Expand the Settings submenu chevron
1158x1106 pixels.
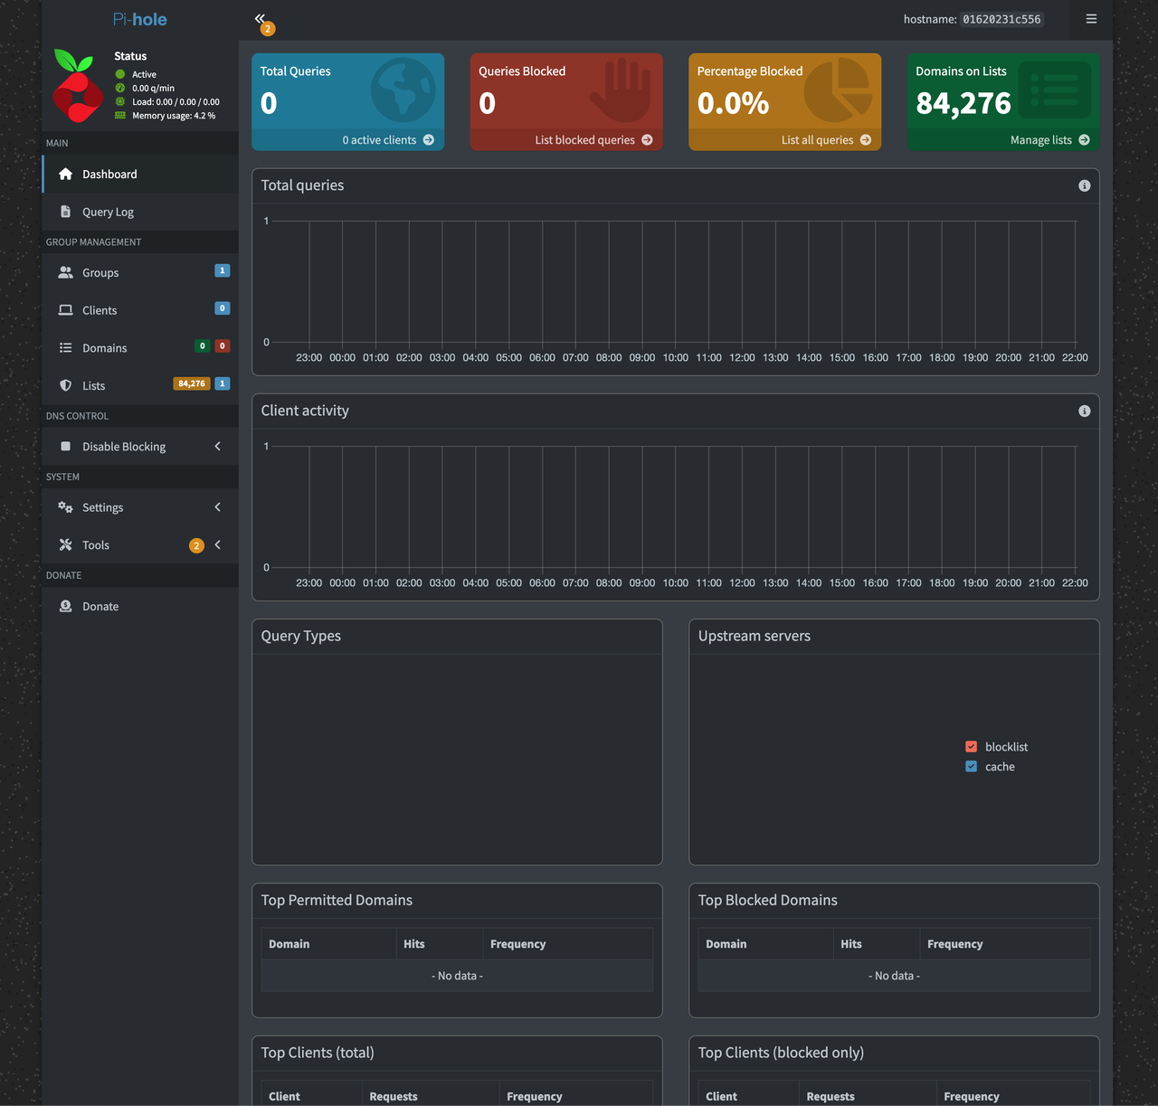point(217,507)
